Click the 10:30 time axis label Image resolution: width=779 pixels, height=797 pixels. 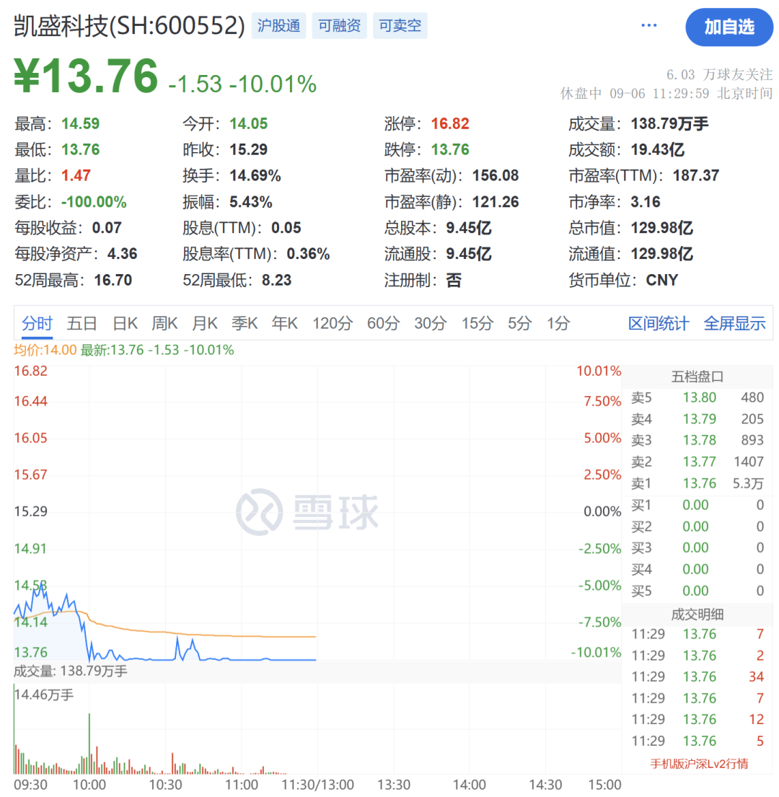(x=165, y=785)
